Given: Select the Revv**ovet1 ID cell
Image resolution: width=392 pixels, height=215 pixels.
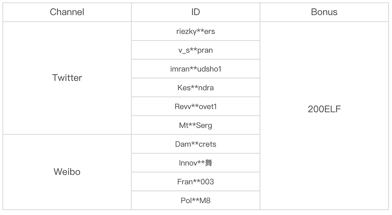Looking at the screenshot, I should point(196,106).
